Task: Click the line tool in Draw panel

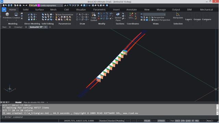Action: click(x=80, y=17)
